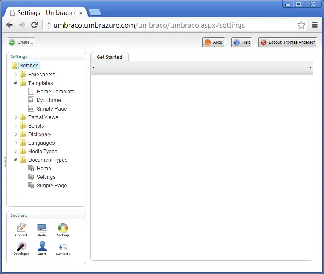Screen dimensions: 324x274
Task: Open a new browser tab
Action: coord(95,13)
